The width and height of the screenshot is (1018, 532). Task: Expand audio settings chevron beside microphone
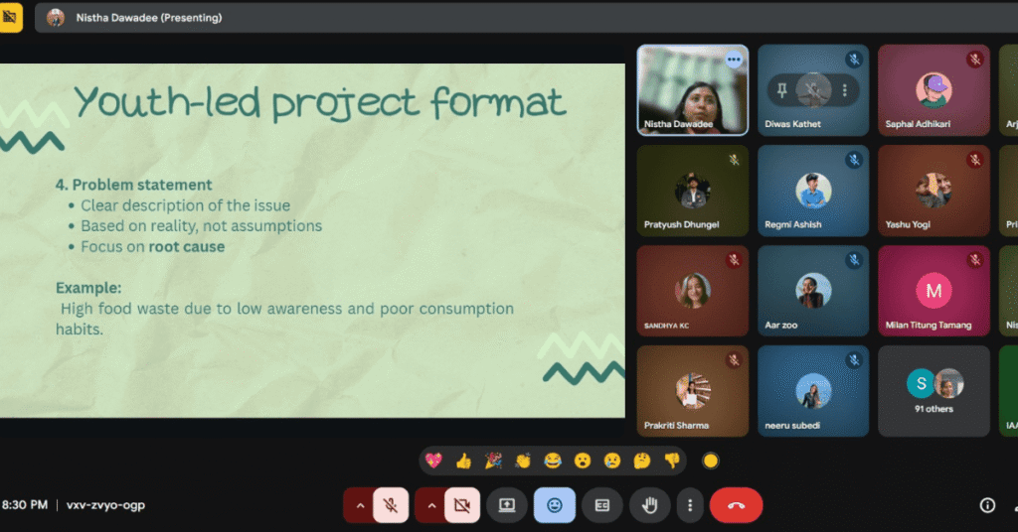pos(360,505)
